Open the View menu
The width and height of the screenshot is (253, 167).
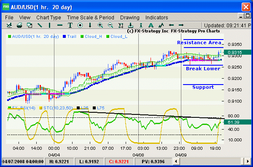25,17
